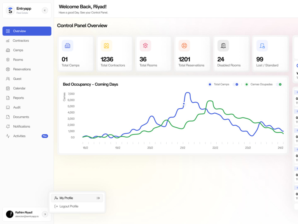Click the highlighted data point on blue line
The height and width of the screenshot is (224, 298).
pos(184,104)
